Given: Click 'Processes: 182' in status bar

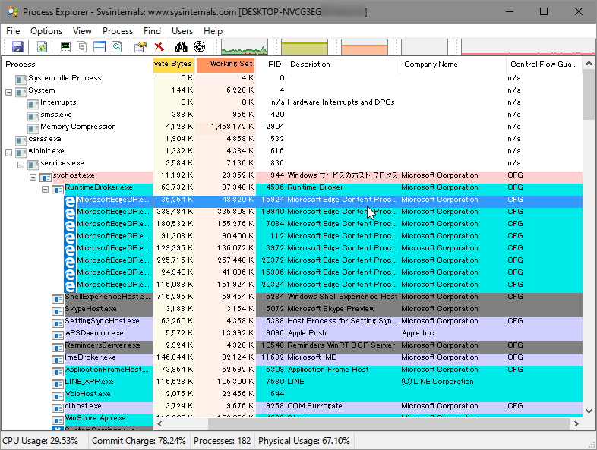Looking at the screenshot, I should point(223,441).
